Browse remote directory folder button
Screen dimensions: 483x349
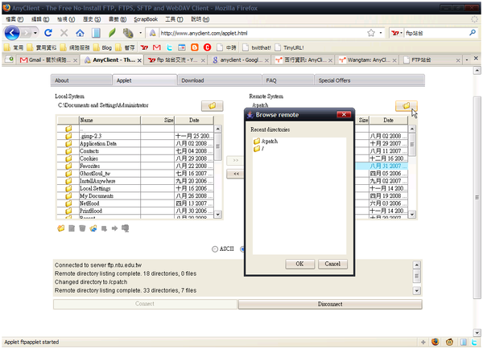click(x=406, y=106)
